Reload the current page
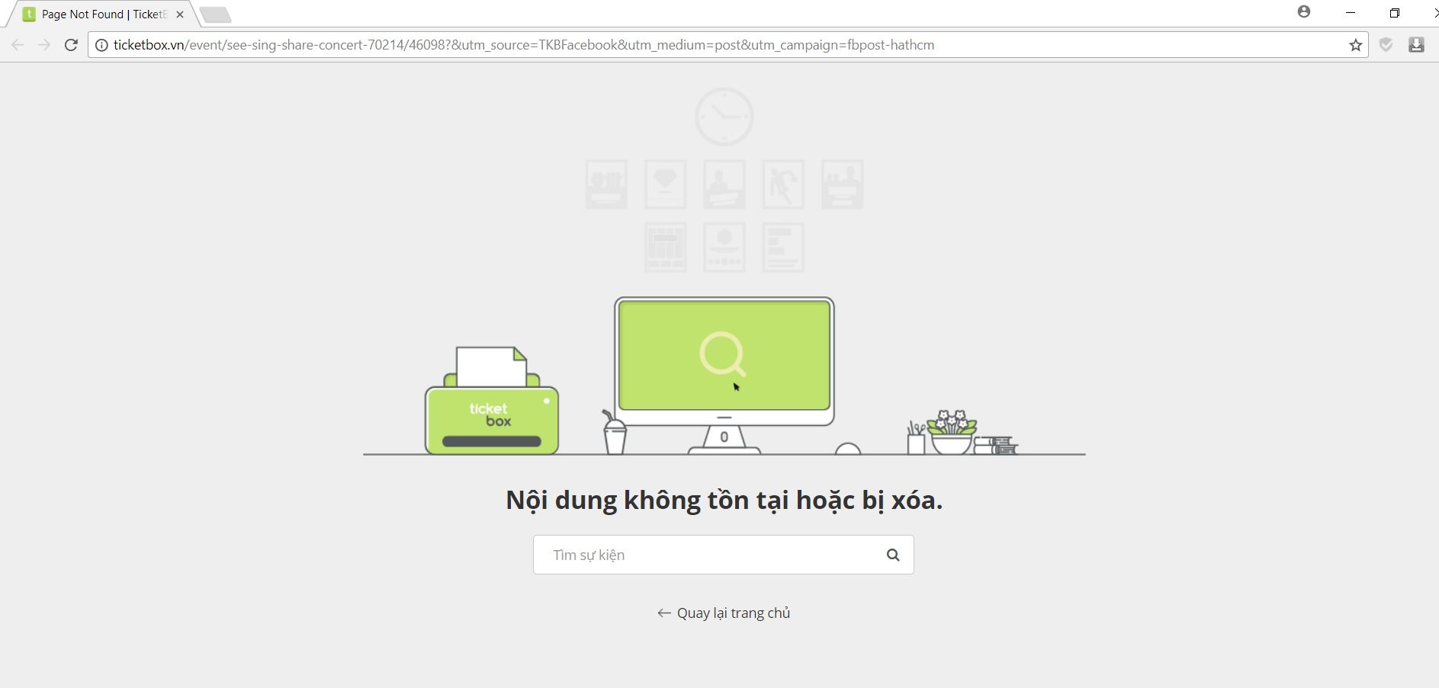This screenshot has width=1439, height=688. (71, 45)
